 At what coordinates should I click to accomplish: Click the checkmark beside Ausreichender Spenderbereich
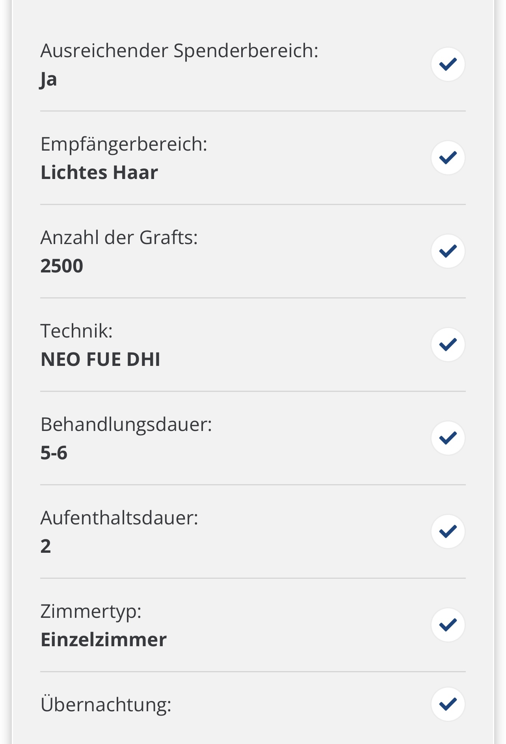[x=448, y=64]
